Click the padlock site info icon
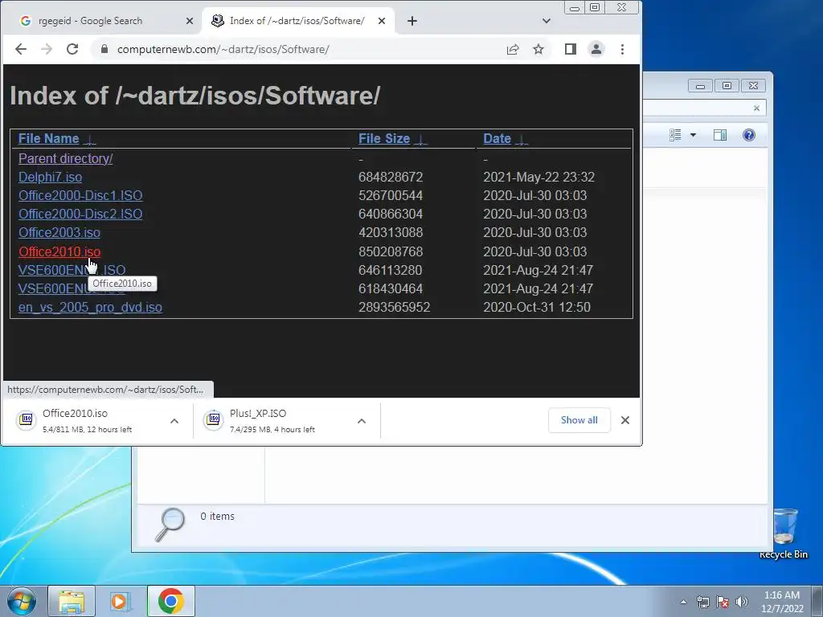The height and width of the screenshot is (617, 823). [x=104, y=49]
